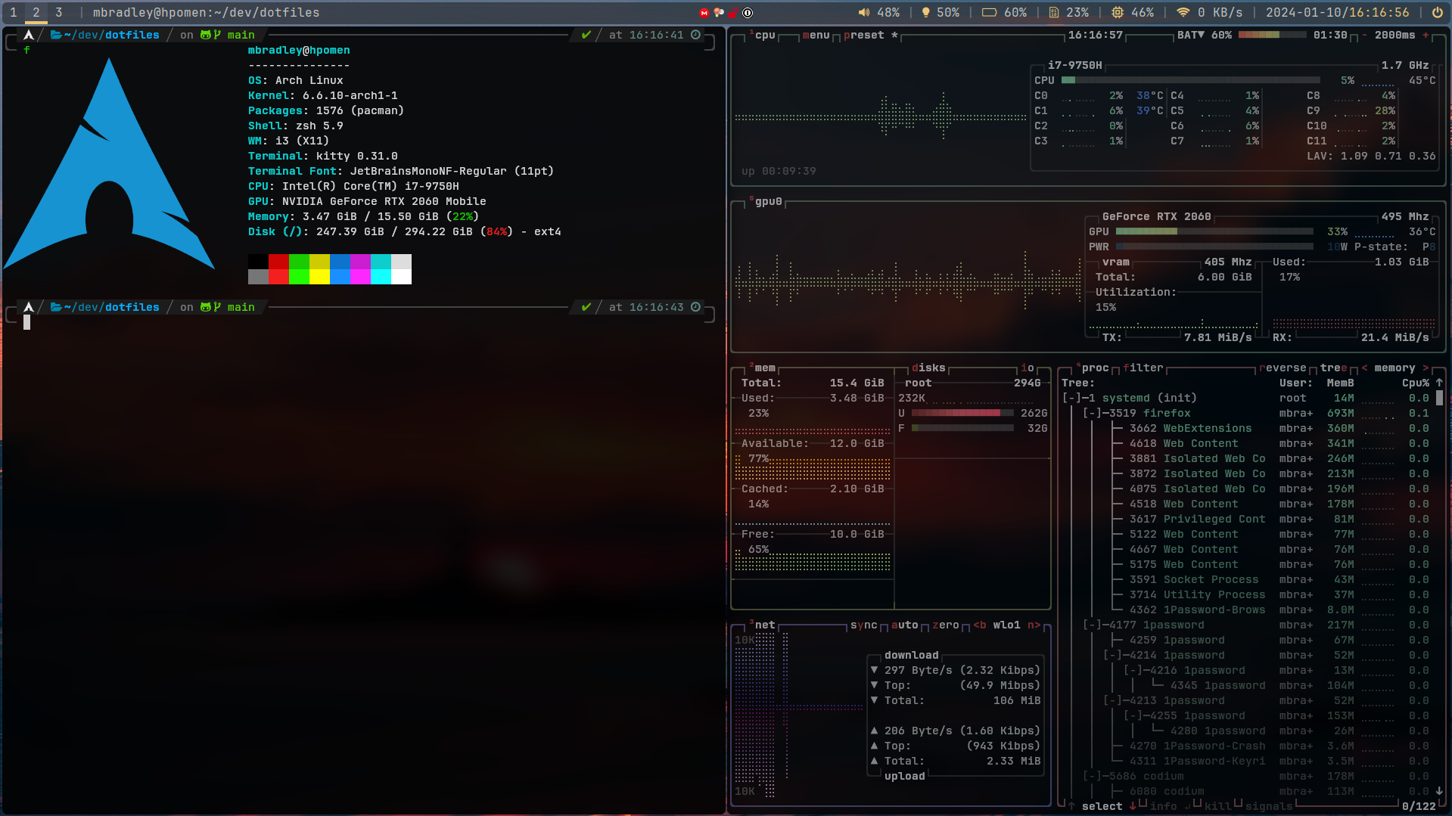Viewport: 1452px width, 816px height.
Task: Click the clock icon beside 16:16:41
Action: 695,35
